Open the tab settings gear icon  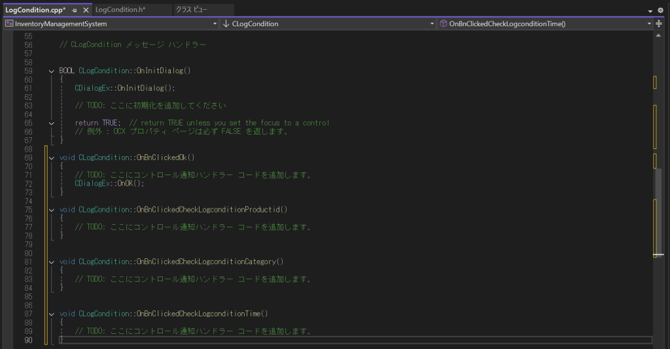pyautogui.click(x=660, y=10)
